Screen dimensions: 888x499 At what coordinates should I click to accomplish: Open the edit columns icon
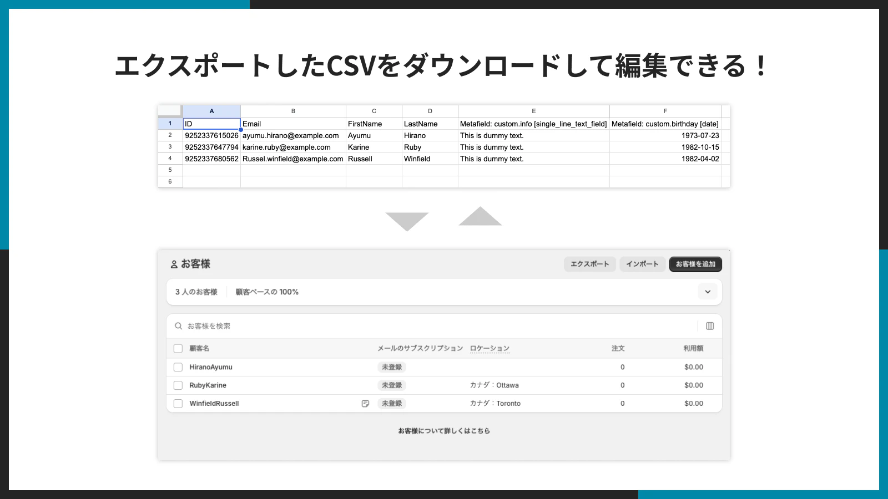point(710,326)
